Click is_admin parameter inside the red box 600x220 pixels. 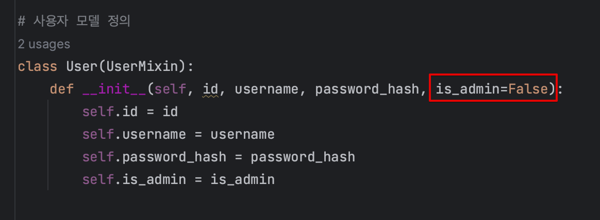[468, 89]
